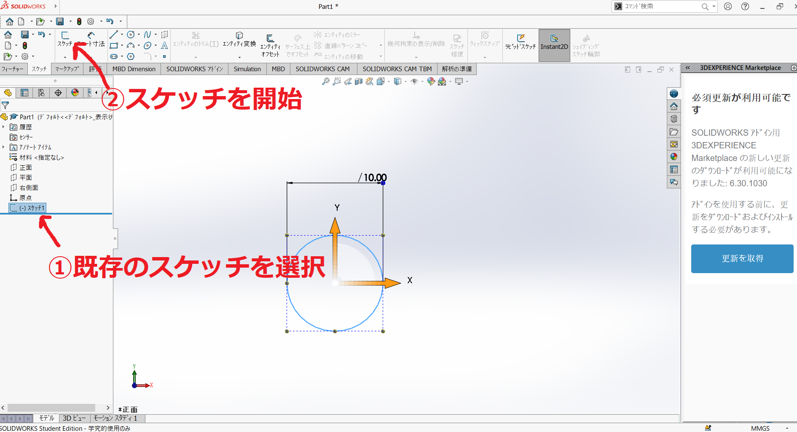797x432 pixels.
Task: Switch to the MBD Dimension tab
Action: point(134,69)
